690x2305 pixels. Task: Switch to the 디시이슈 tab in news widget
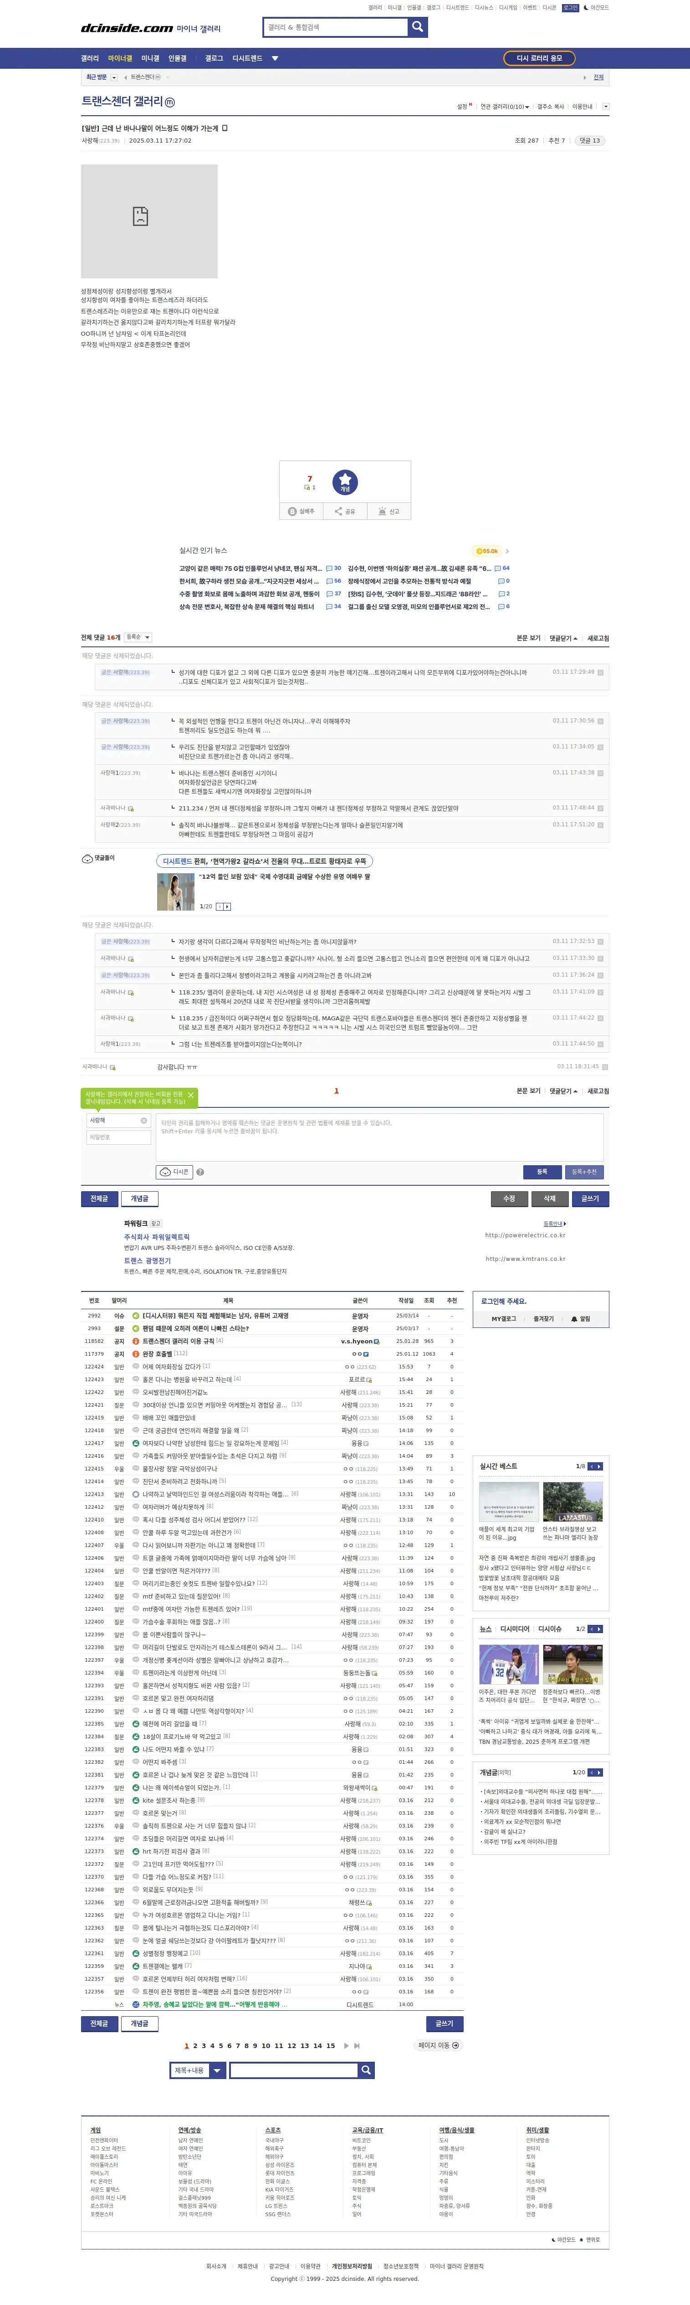549,1629
